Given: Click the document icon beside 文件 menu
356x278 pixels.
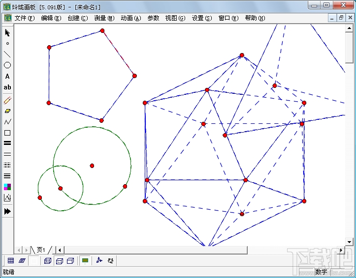Looking at the screenshot, I should click(8, 18).
